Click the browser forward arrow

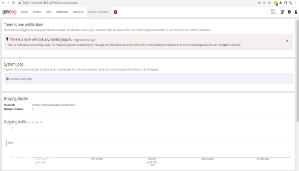(x=8, y=3)
